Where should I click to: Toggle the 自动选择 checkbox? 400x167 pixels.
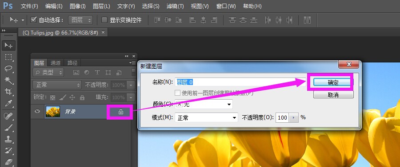pyautogui.click(x=33, y=20)
